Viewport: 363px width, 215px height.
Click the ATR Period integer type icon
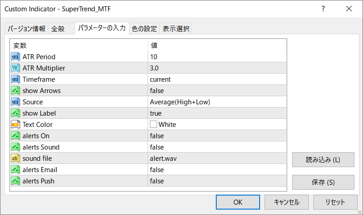pos(15,57)
